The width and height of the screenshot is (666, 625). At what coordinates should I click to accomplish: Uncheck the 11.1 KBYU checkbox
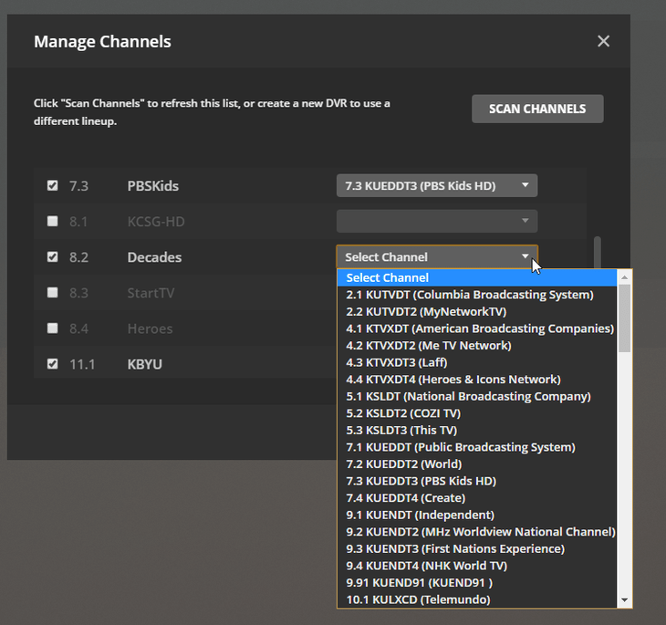pos(52,364)
